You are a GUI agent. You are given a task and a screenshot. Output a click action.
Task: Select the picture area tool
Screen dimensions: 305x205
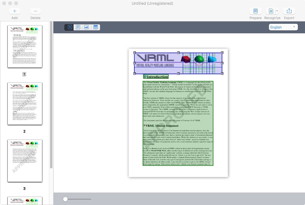tap(86, 27)
